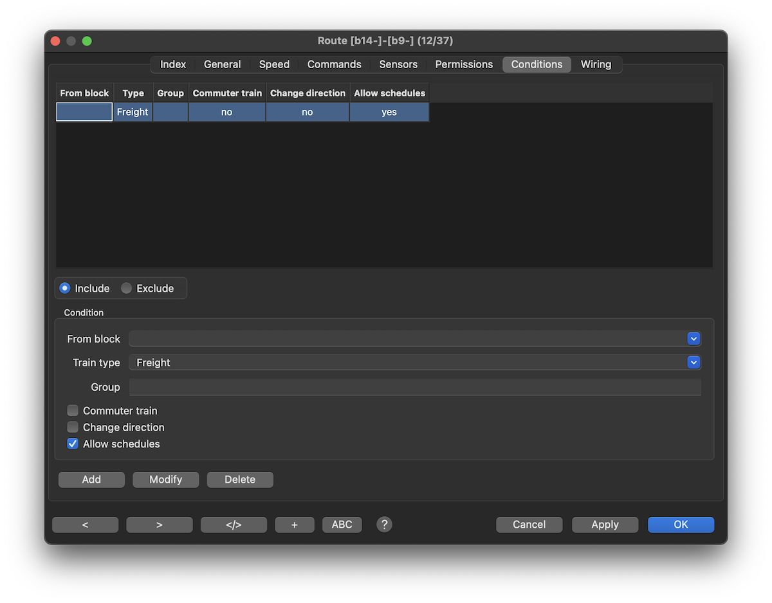Image resolution: width=772 pixels, height=603 pixels.
Task: Click the + button in bottom bar
Action: coord(295,525)
